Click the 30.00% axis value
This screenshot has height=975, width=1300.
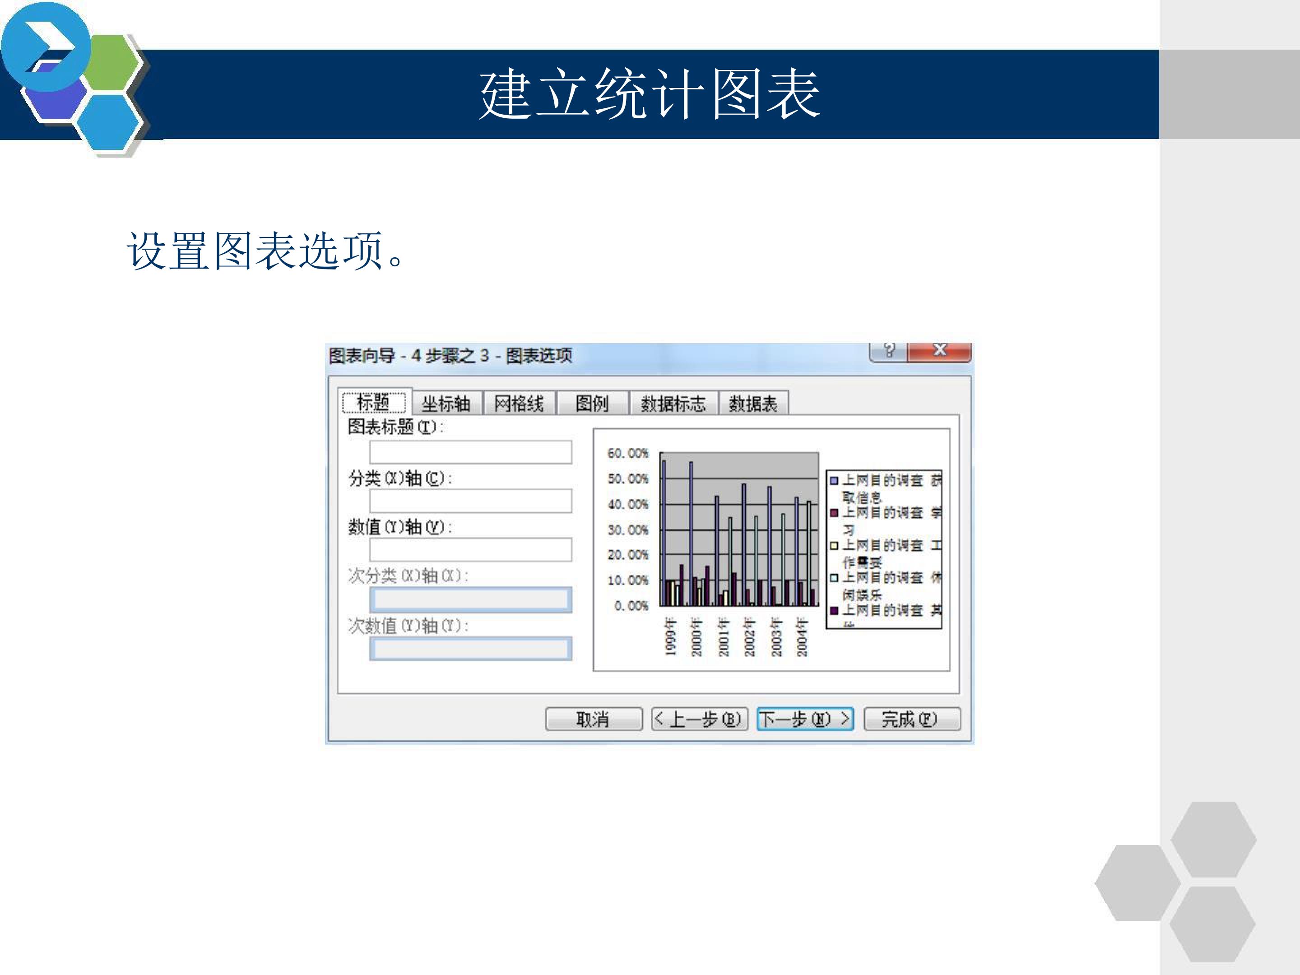pyautogui.click(x=628, y=529)
